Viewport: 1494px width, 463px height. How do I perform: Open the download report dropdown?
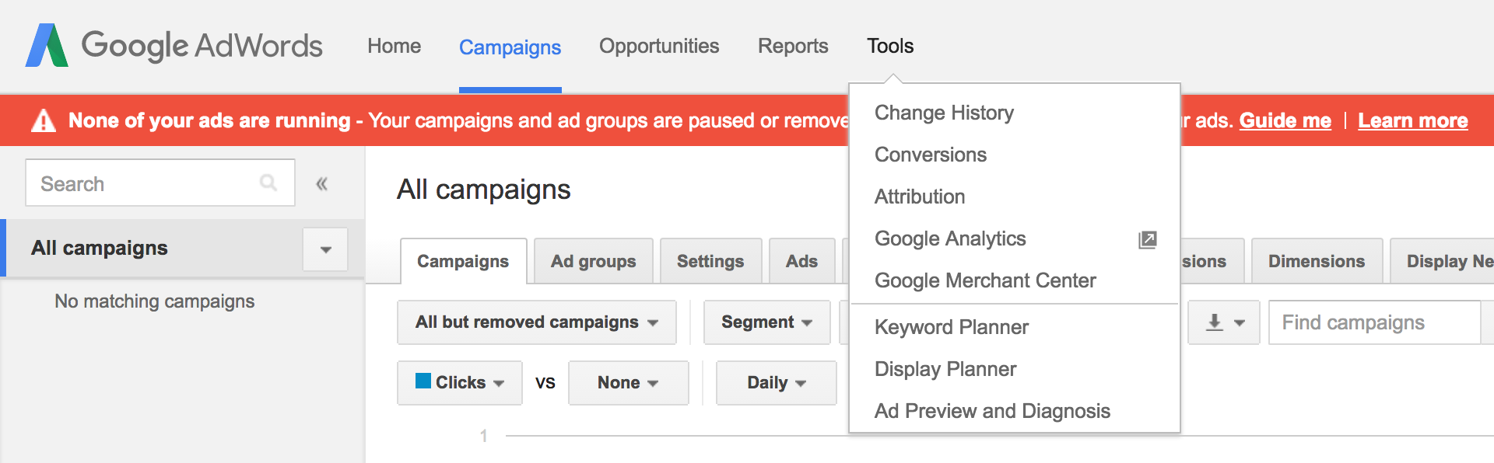[x=1224, y=322]
